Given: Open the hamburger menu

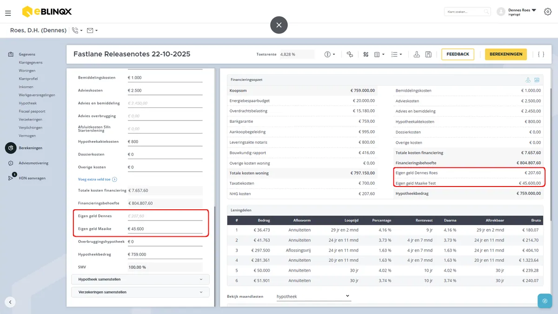Looking at the screenshot, I should point(8,13).
